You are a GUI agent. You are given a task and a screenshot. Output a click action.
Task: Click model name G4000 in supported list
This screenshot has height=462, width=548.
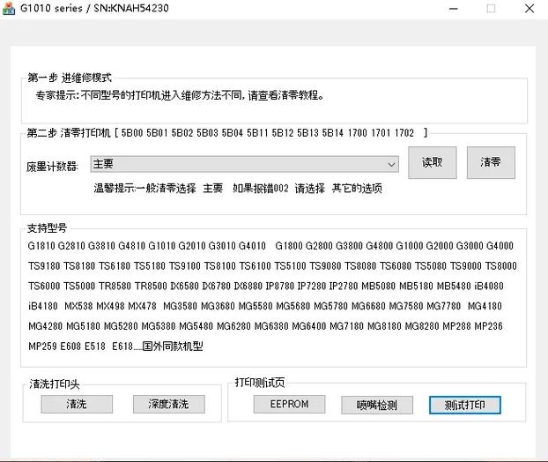point(500,246)
